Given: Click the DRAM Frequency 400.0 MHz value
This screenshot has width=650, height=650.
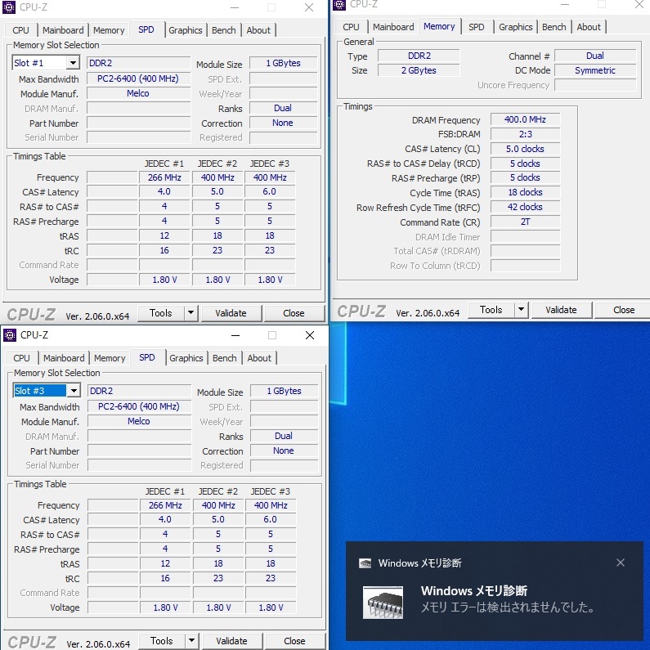Looking at the screenshot, I should 525,120.
